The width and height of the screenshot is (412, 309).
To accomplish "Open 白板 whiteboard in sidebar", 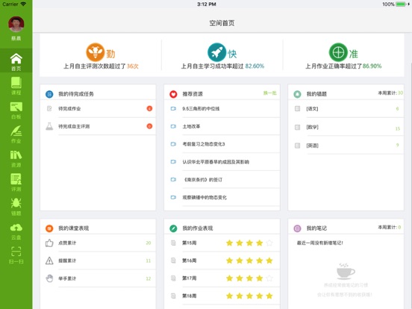I will coord(16,110).
